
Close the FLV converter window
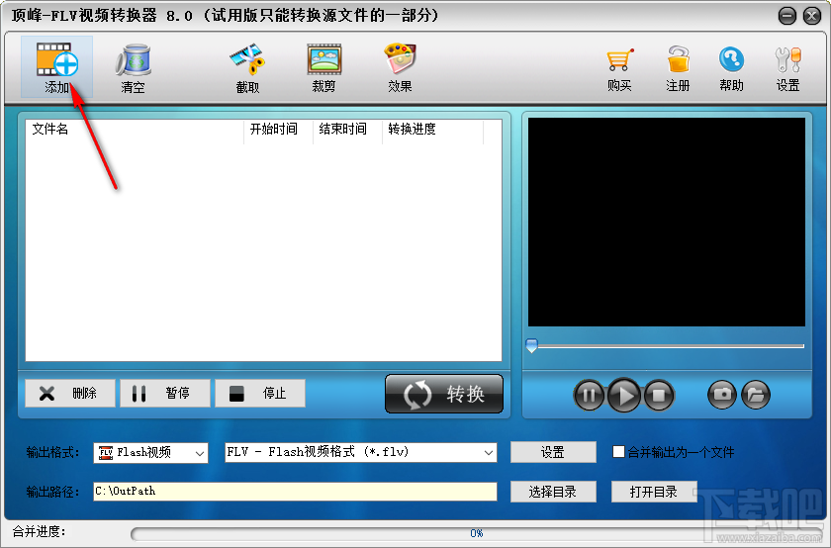pyautogui.click(x=812, y=16)
